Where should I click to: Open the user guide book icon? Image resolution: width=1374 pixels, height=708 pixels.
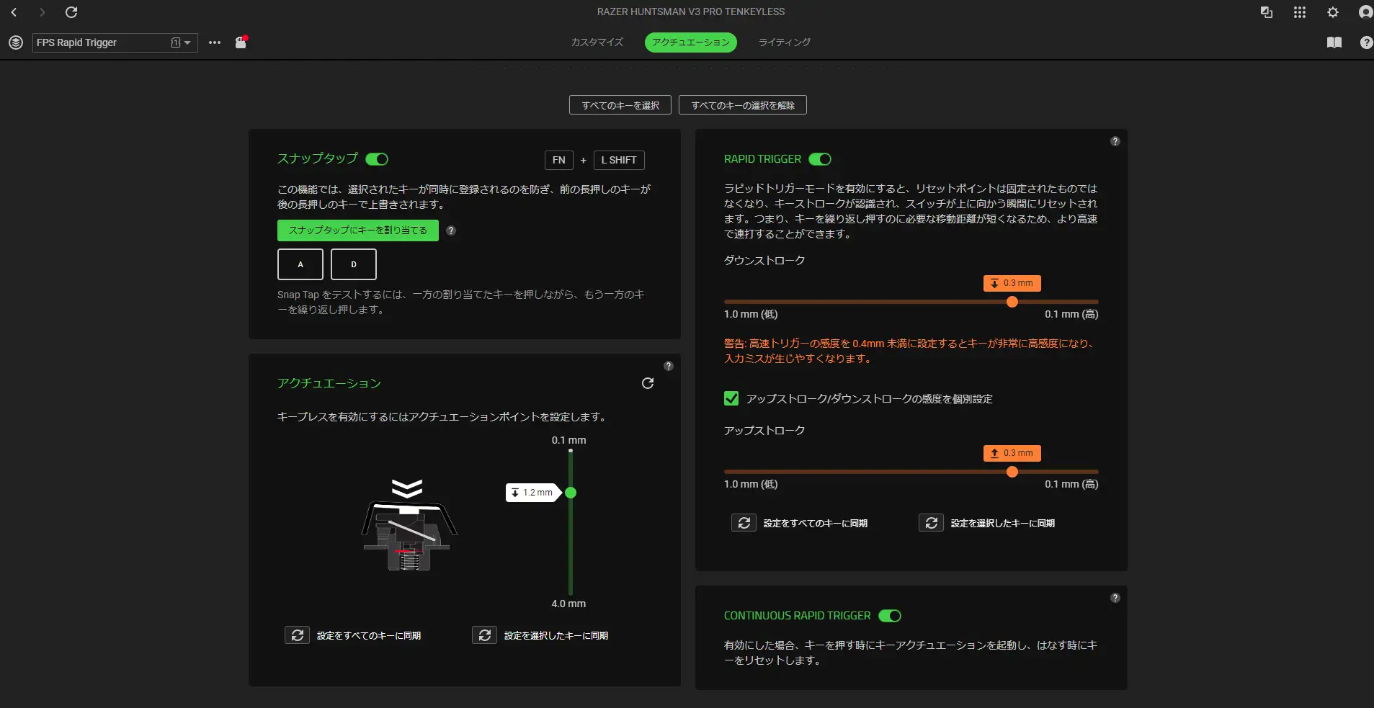click(x=1334, y=42)
